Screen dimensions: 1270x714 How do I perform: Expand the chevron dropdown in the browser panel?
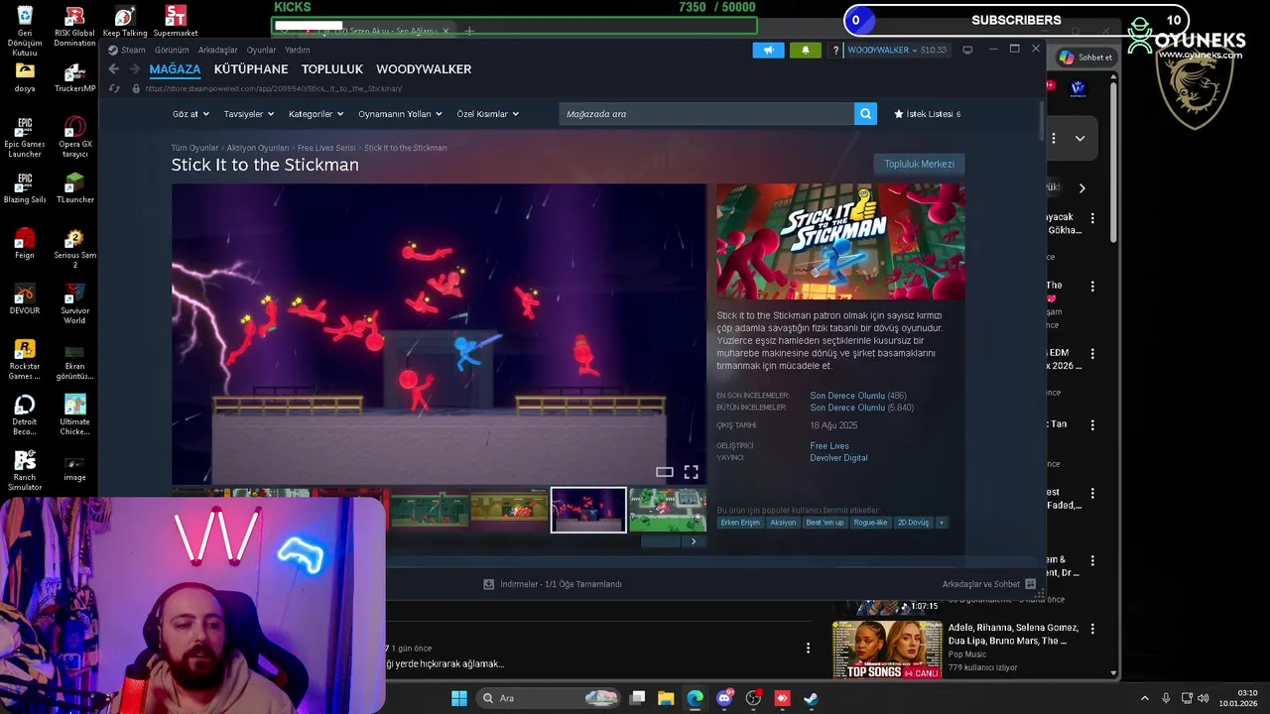coord(1079,139)
